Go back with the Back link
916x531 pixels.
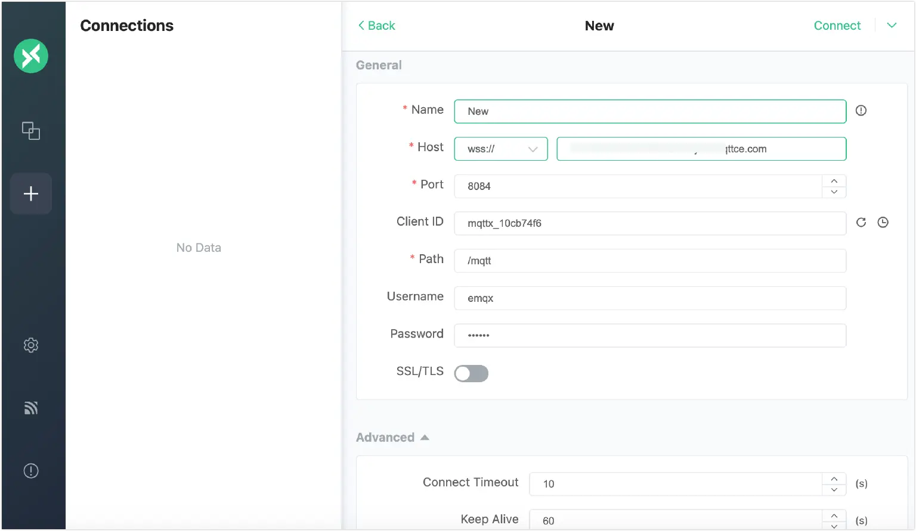coord(376,26)
